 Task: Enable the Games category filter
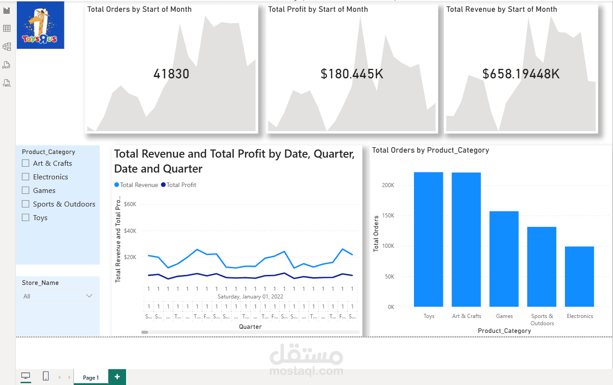coord(26,190)
